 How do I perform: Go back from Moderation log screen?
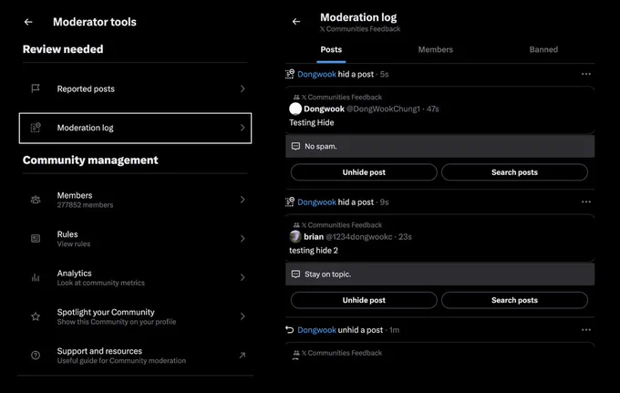(x=296, y=22)
